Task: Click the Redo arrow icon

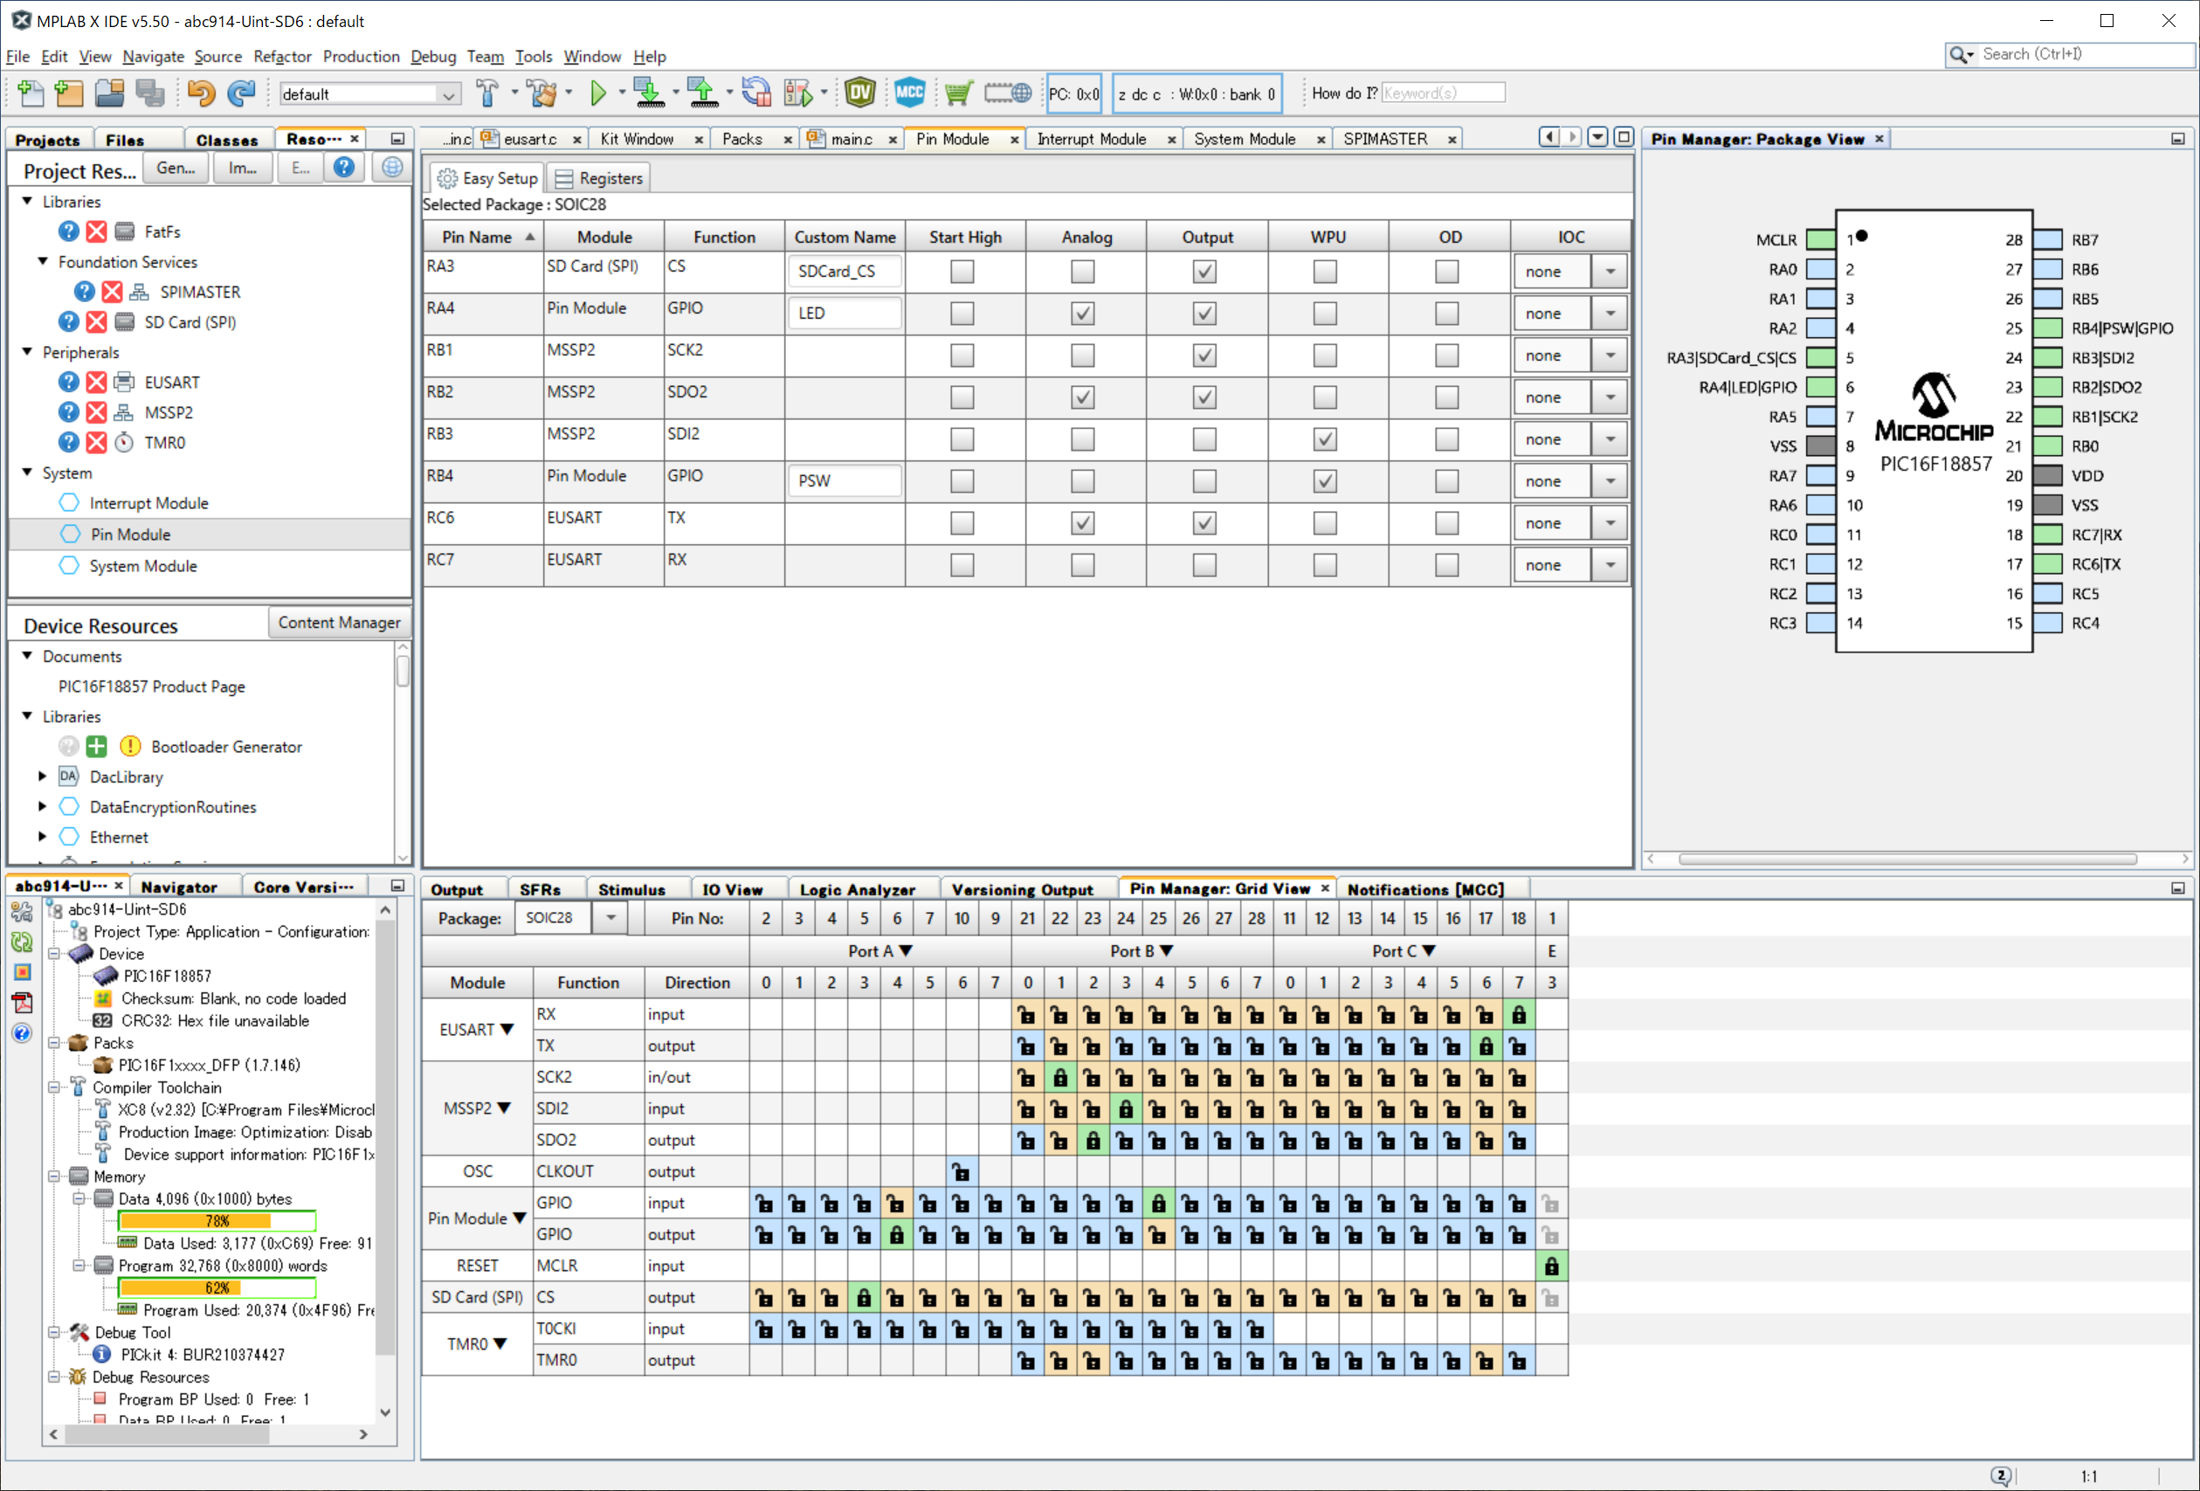Action: (242, 93)
